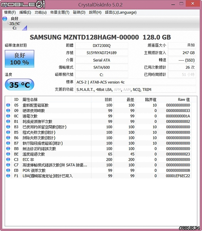This screenshot has height=231, width=202.
Task: Click status orb of attribute B6 row
Action: pyautogui.click(x=8, y=138)
